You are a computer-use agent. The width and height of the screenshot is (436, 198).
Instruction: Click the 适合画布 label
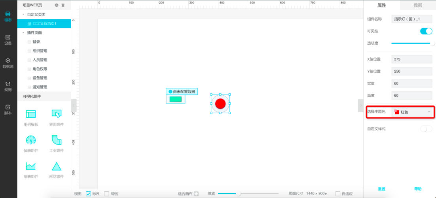(x=185, y=194)
